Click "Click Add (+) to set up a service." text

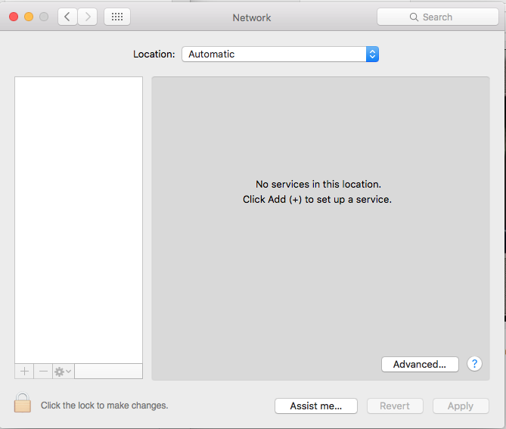[317, 200]
